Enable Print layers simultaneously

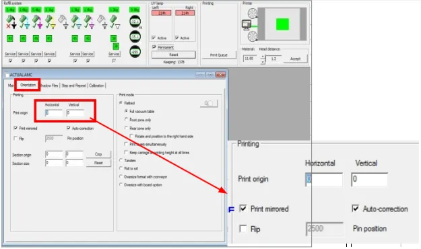click(126, 144)
